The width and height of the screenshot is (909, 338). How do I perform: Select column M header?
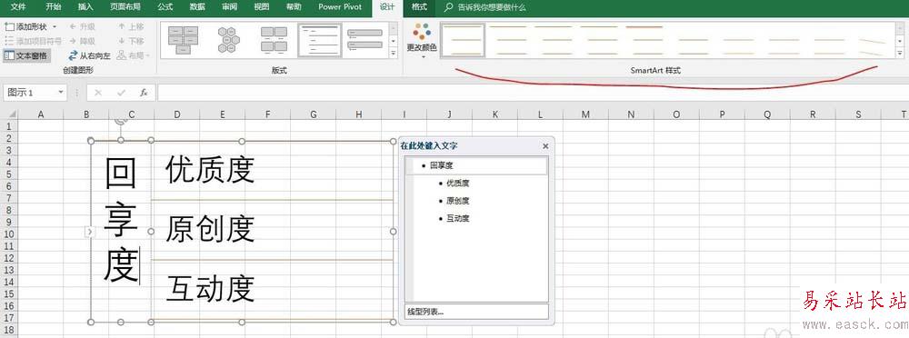(x=585, y=114)
